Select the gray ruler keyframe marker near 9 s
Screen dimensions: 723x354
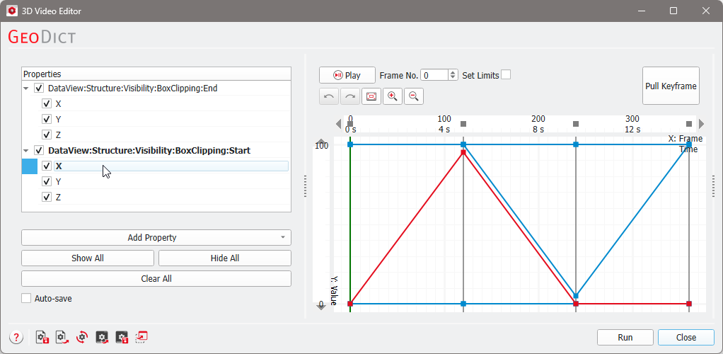[575, 124]
